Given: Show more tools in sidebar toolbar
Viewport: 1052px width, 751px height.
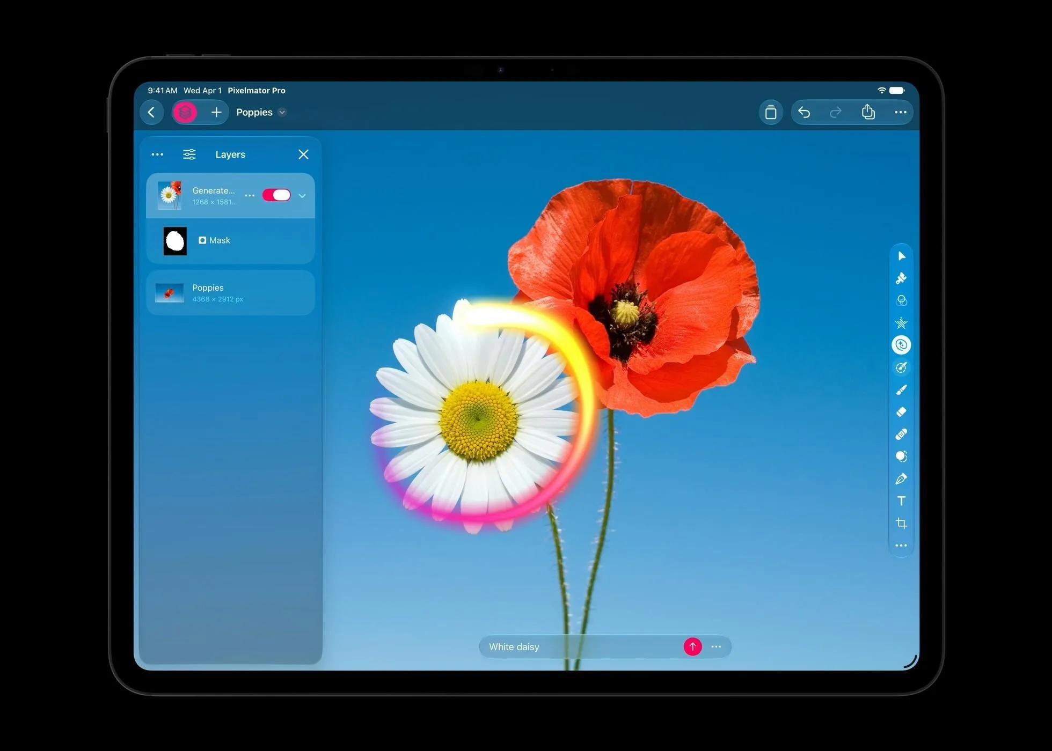Looking at the screenshot, I should (x=901, y=546).
